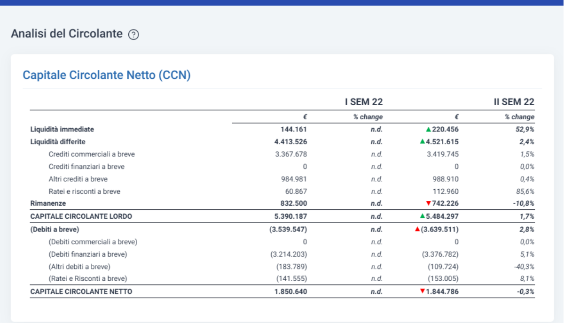Click red down arrow next to 742.226
Screen dimensions: 564x323
coord(428,203)
